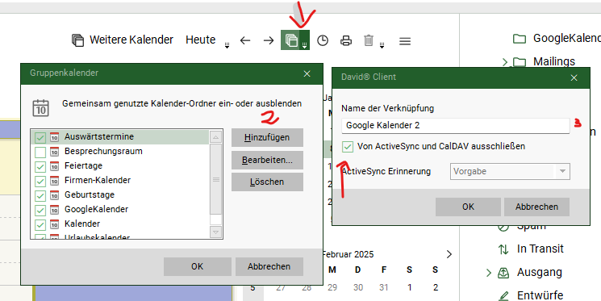Toggle Von ActiveSync und CalDAV ausschließen
Viewport: 601px width, 301px height.
[x=348, y=147]
